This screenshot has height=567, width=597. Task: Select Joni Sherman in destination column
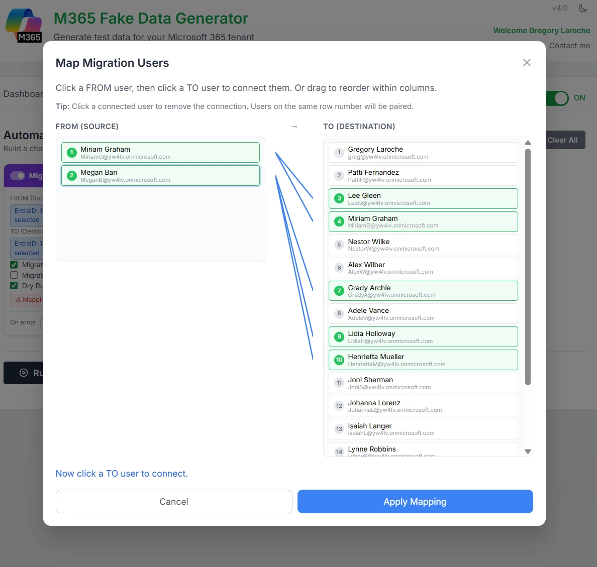click(423, 383)
